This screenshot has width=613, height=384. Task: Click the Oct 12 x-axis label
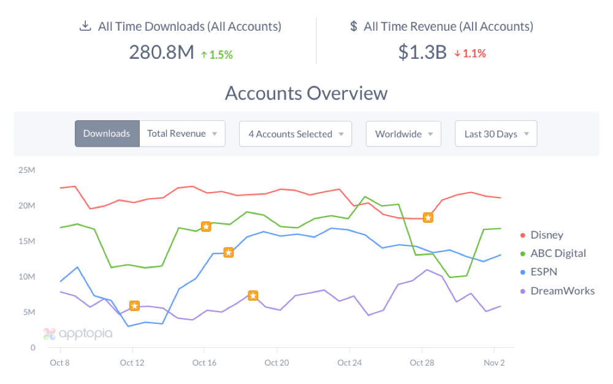click(x=132, y=363)
